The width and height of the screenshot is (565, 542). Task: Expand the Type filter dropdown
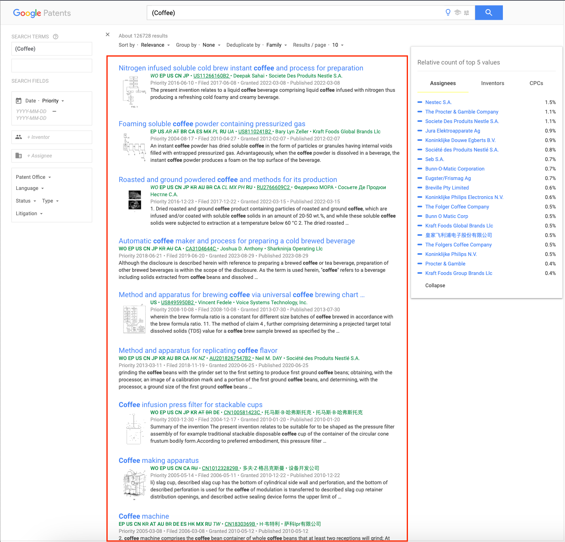pyautogui.click(x=51, y=201)
